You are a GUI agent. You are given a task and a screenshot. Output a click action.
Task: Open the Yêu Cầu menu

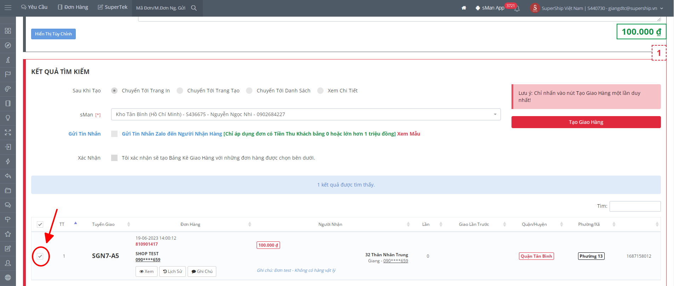[x=34, y=7]
